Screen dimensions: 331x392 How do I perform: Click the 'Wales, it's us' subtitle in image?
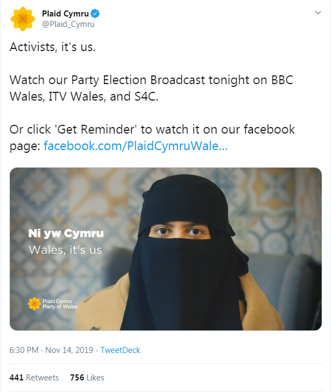[x=65, y=250]
